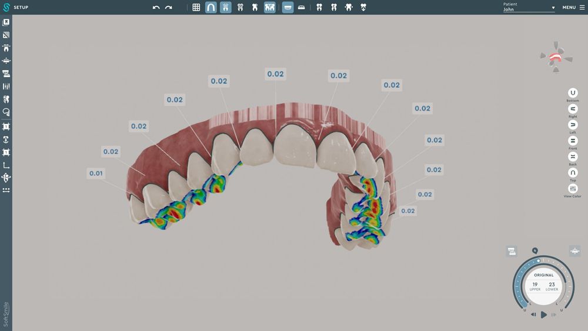Click the number 4 stage marker pin

point(534,250)
